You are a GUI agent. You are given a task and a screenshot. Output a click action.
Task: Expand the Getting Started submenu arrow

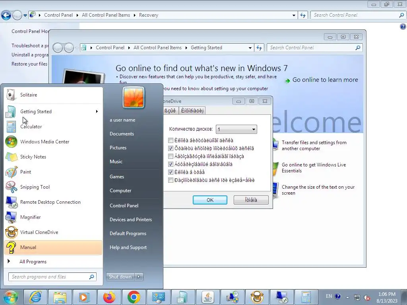coord(97,112)
